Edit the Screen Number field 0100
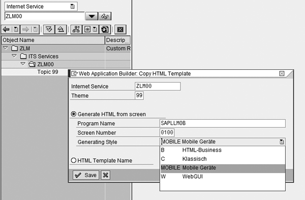The height and width of the screenshot is (200, 305). coord(167,133)
